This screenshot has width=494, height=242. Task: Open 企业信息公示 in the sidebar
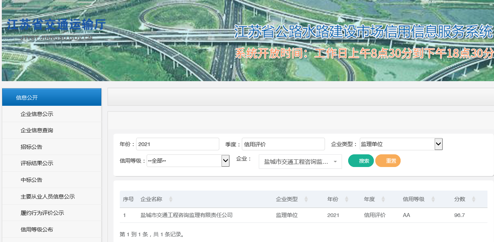tap(51, 114)
